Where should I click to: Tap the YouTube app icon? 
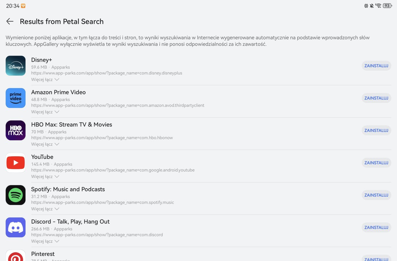point(16,163)
